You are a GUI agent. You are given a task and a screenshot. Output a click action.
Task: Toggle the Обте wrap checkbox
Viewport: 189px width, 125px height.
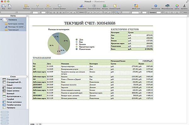(x=78, y=13)
